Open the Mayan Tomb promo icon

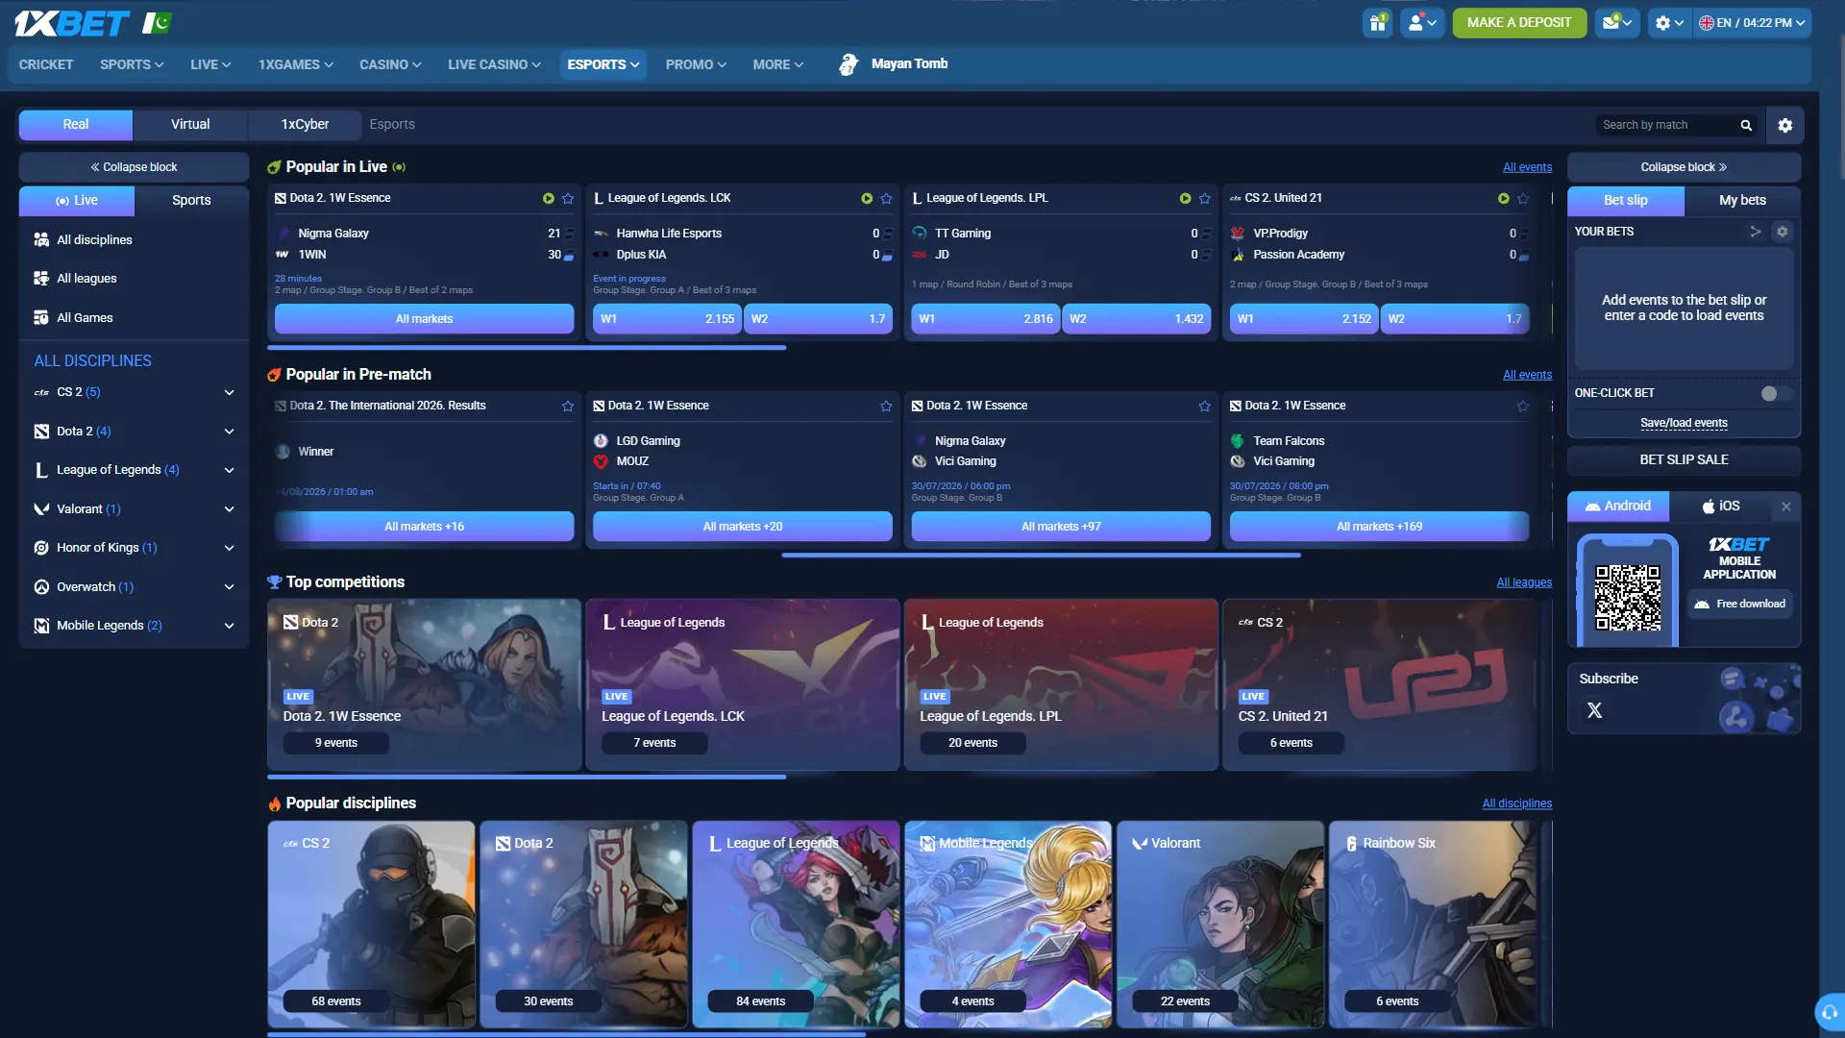(848, 64)
